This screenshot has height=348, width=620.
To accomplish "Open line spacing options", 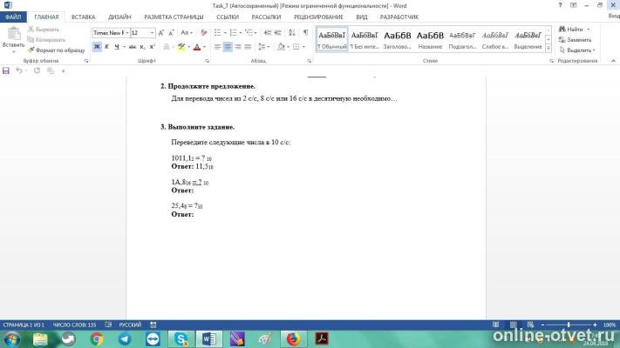I will (263, 47).
